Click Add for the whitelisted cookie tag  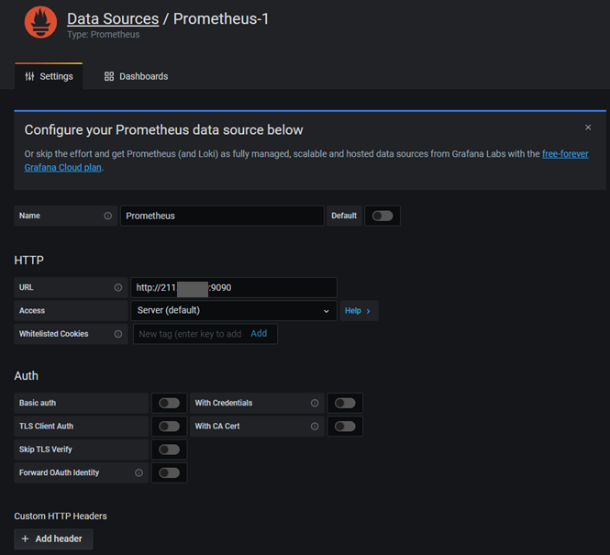259,333
